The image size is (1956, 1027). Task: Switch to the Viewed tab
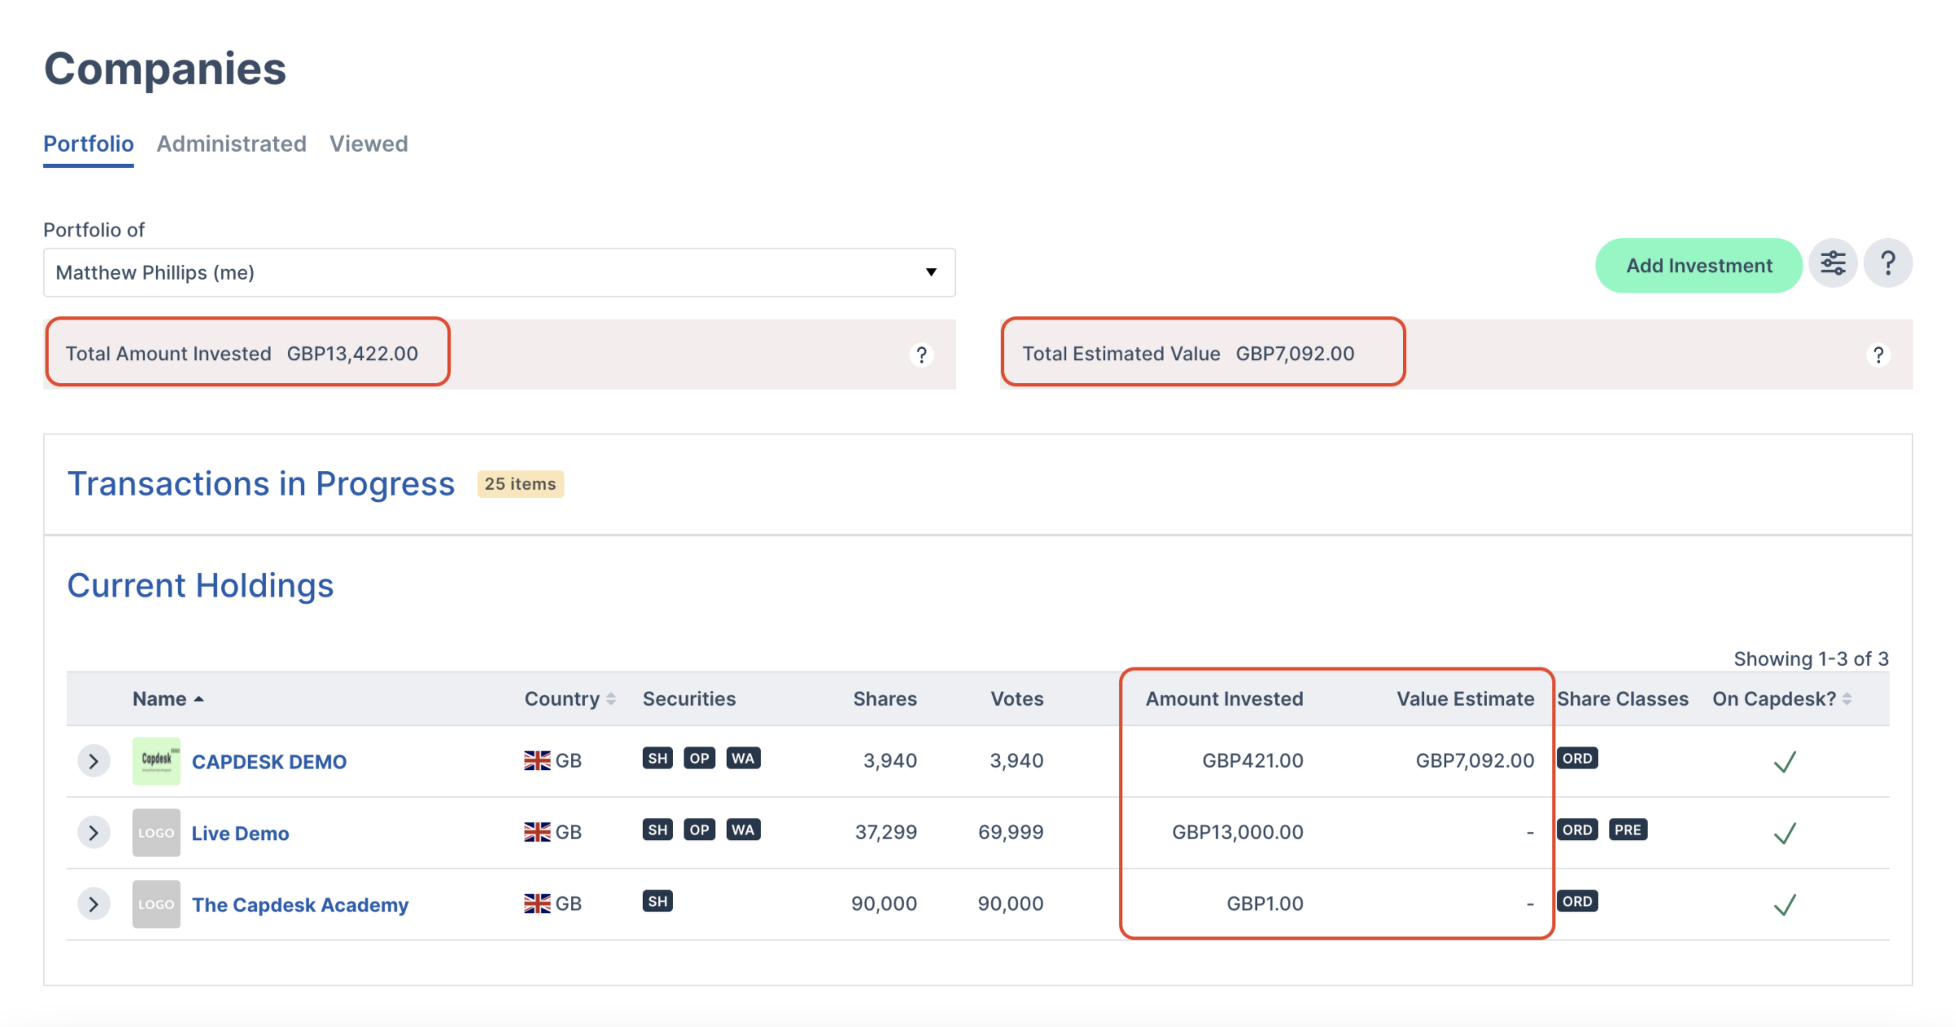[x=369, y=144]
